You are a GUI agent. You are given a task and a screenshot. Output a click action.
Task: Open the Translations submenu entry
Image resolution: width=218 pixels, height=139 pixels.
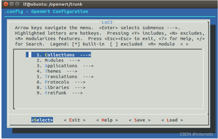[65, 76]
